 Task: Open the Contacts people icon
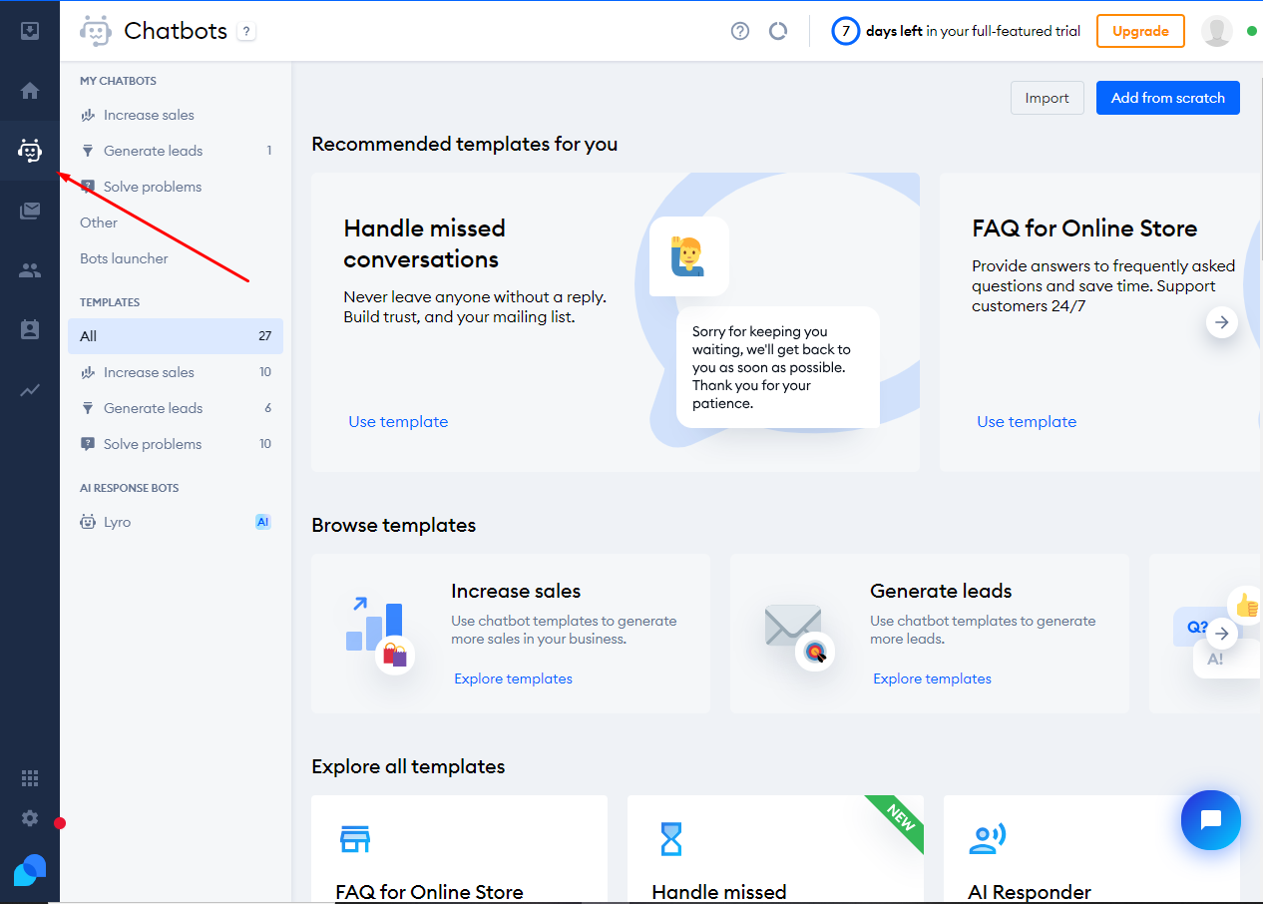(30, 270)
